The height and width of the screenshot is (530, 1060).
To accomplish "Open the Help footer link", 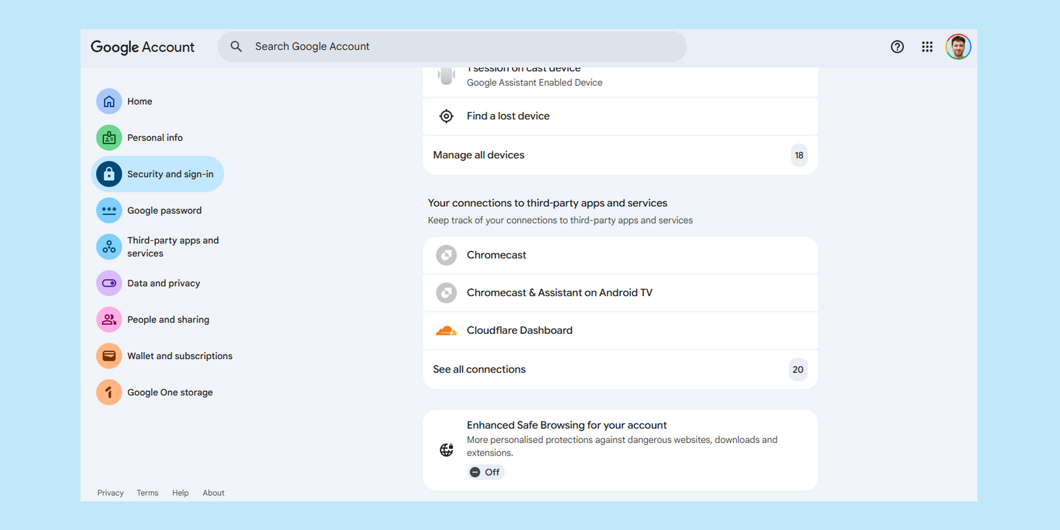I will pos(180,493).
